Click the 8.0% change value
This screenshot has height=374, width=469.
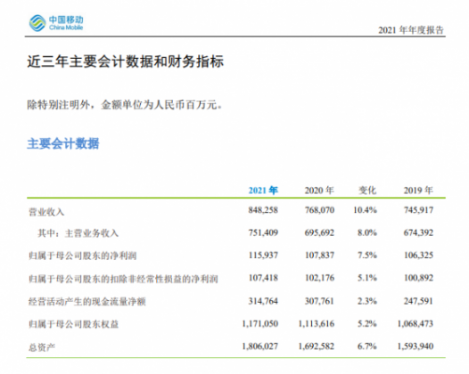coord(367,232)
